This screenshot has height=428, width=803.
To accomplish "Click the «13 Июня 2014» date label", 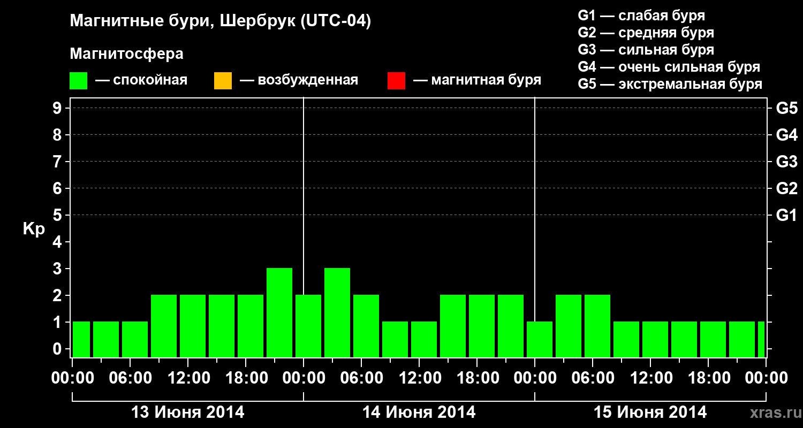I will tap(188, 412).
